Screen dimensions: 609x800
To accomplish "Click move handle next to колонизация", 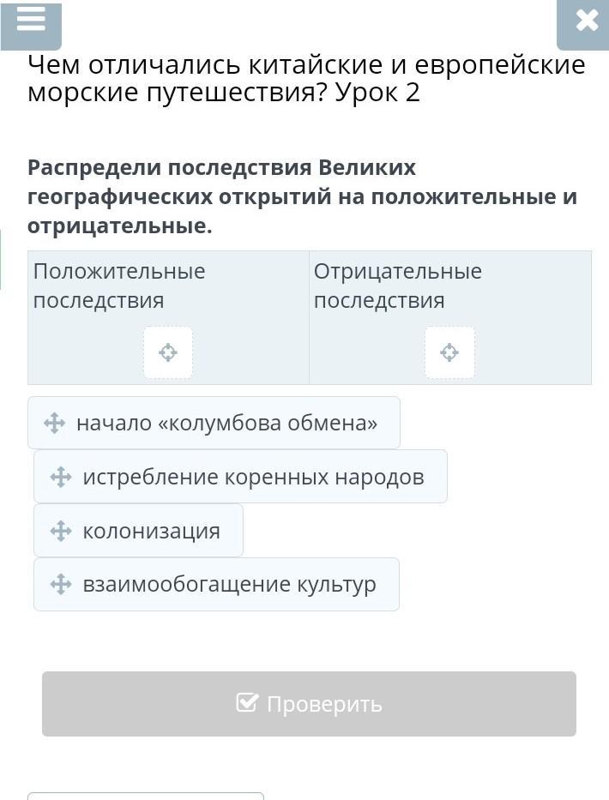I will point(61,531).
